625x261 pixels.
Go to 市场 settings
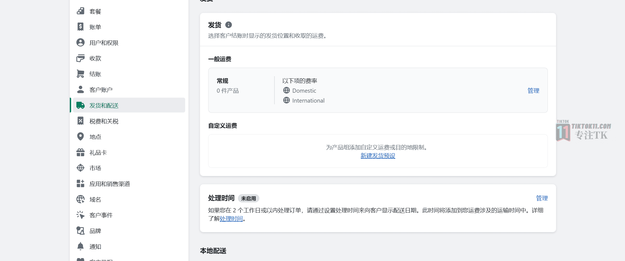coord(129,168)
